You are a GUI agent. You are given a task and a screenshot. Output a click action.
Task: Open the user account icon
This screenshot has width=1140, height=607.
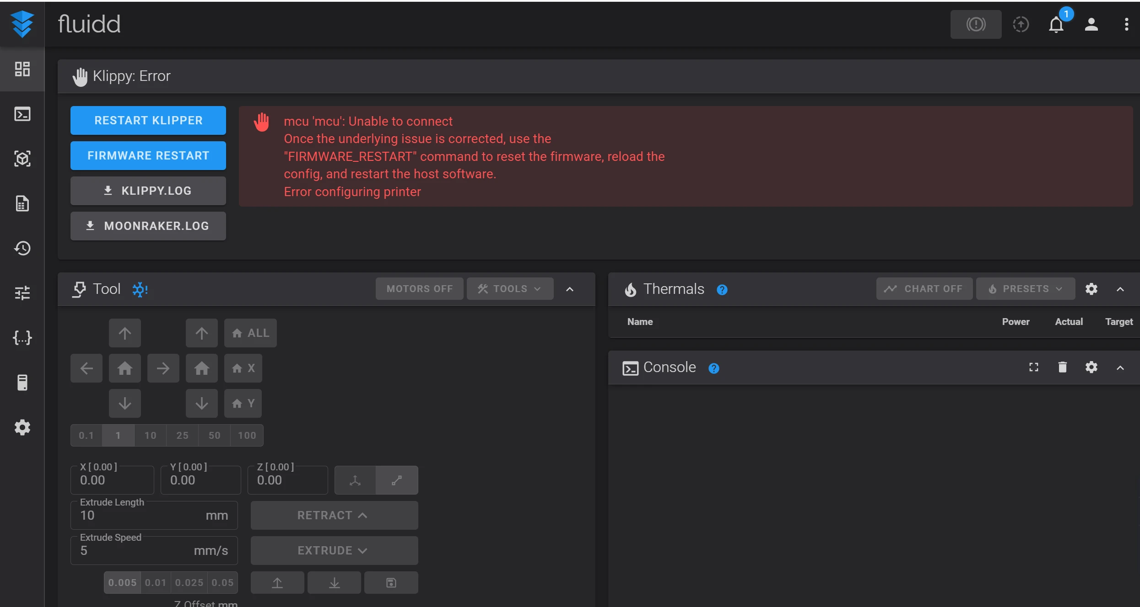coord(1091,24)
